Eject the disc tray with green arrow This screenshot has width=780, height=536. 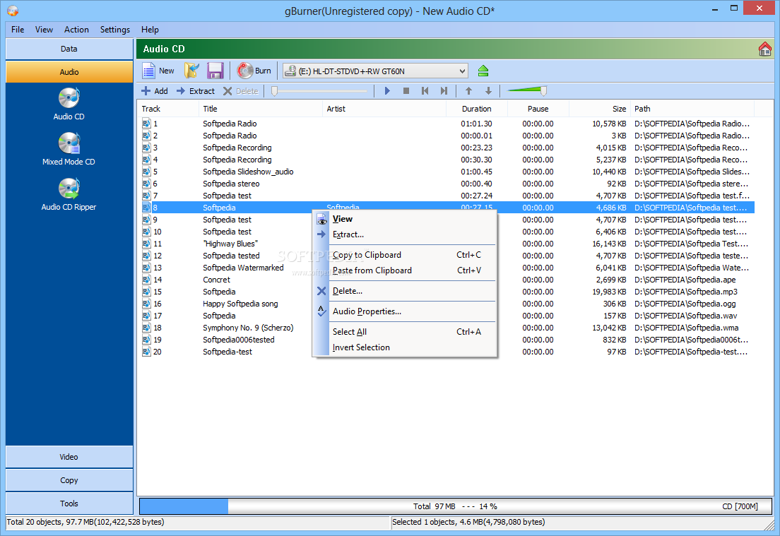click(x=483, y=71)
